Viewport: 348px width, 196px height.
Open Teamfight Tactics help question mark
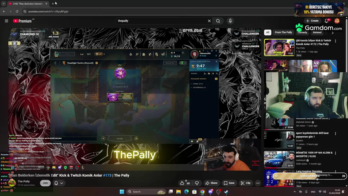(97, 63)
